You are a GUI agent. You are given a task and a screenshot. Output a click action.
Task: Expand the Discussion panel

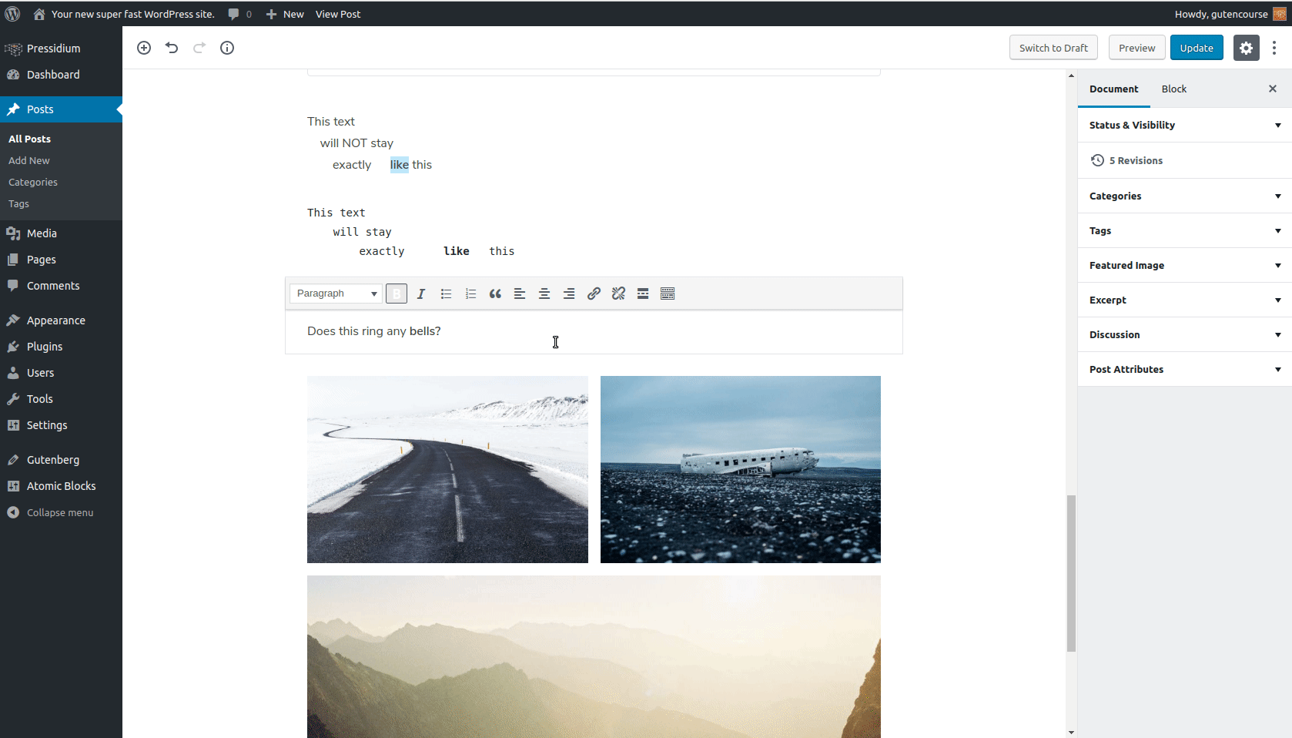(1184, 334)
